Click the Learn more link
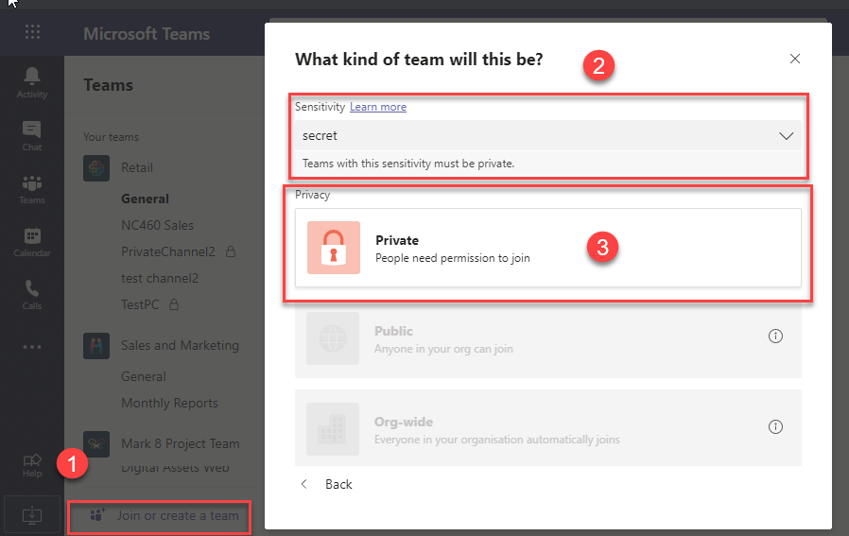 click(378, 107)
